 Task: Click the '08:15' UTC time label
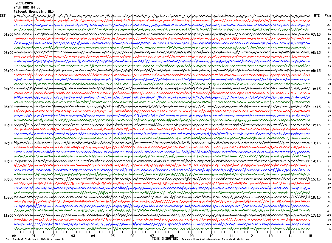pos(316,53)
